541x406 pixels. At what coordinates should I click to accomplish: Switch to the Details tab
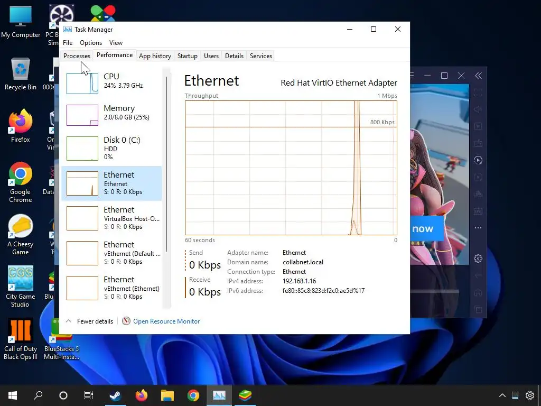point(234,56)
